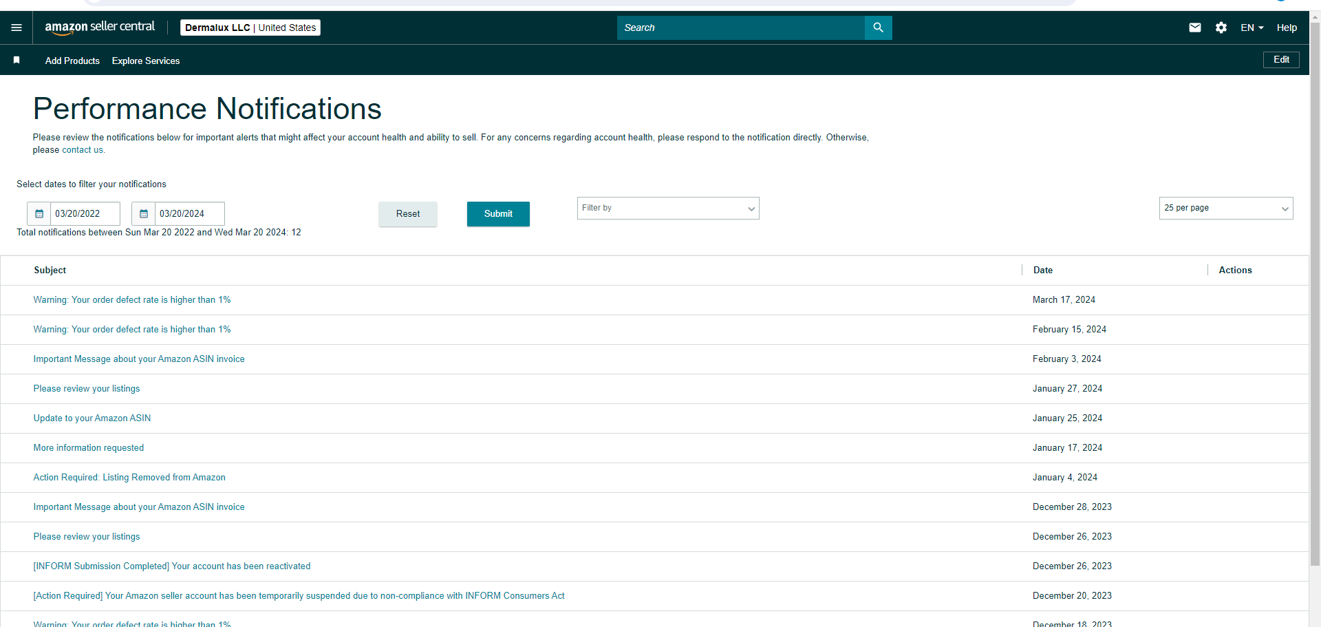Click the Date column header
1321x627 pixels.
[x=1043, y=270]
